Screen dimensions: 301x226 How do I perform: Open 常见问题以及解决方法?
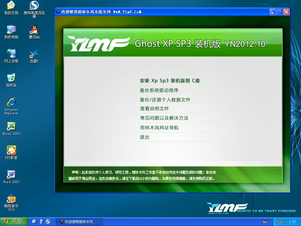coord(164,118)
